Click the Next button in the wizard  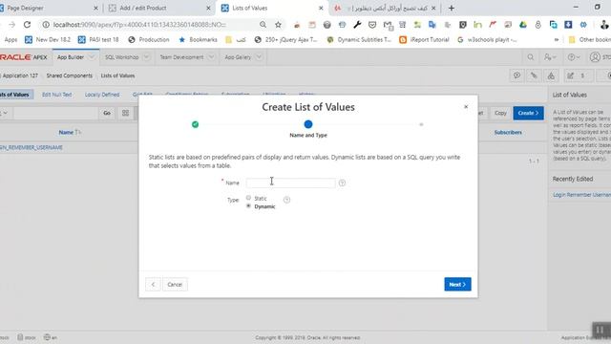pyautogui.click(x=457, y=285)
